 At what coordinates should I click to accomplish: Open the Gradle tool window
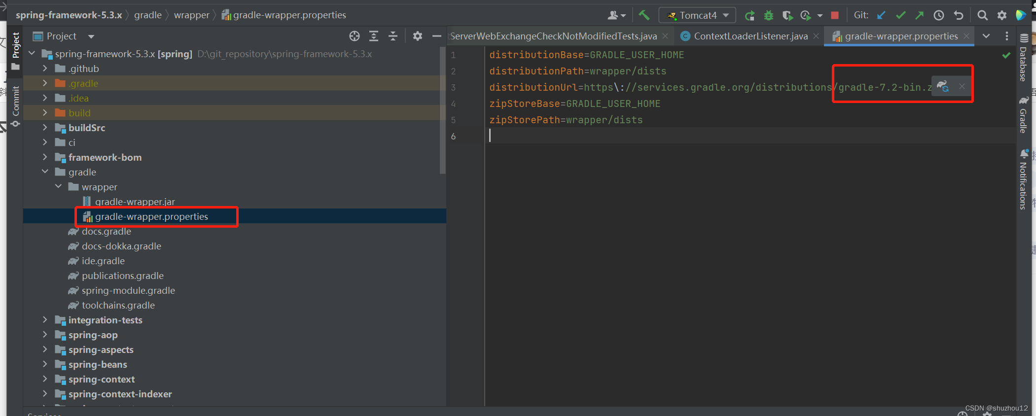coord(1024,114)
